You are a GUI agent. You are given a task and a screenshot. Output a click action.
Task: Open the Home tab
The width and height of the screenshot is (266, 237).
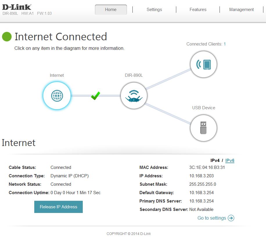111,10
